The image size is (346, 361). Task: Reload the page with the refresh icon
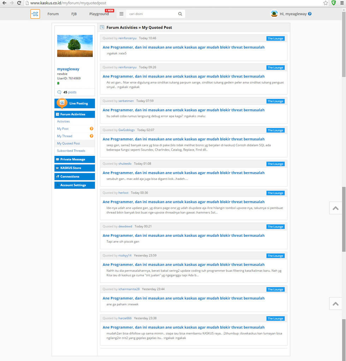click(19, 3)
